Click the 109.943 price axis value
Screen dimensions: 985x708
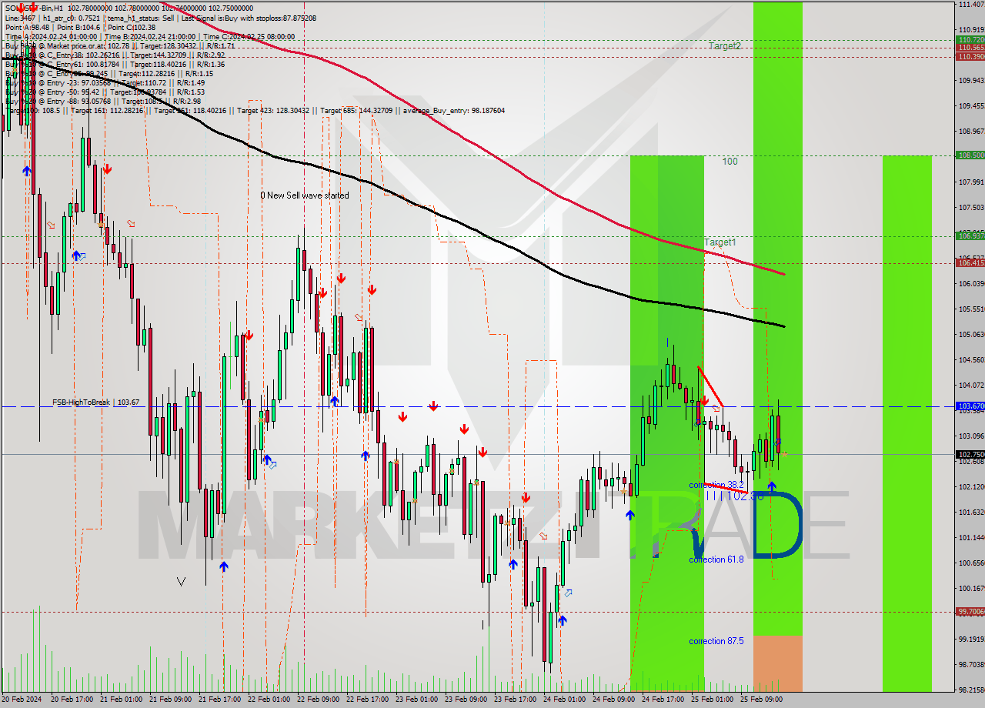(970, 80)
